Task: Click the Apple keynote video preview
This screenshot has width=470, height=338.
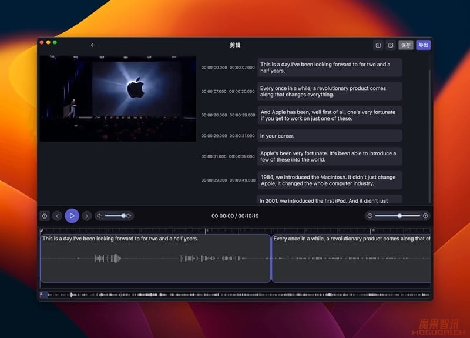Action: coord(118,98)
